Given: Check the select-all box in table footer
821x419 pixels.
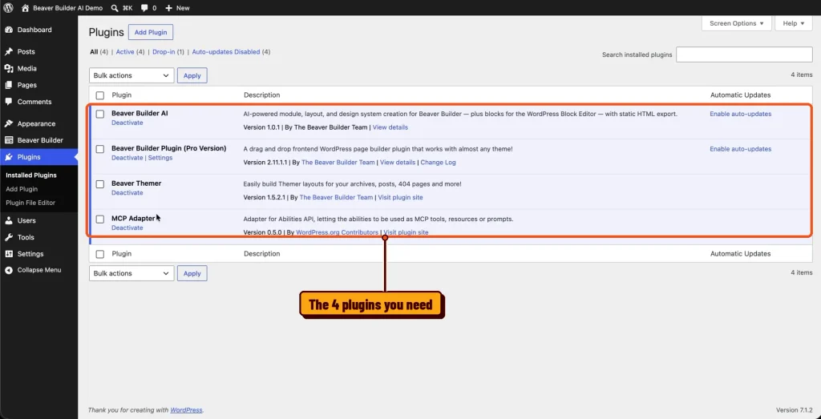Looking at the screenshot, I should (100, 254).
